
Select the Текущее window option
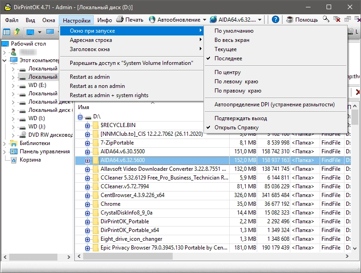276,49
